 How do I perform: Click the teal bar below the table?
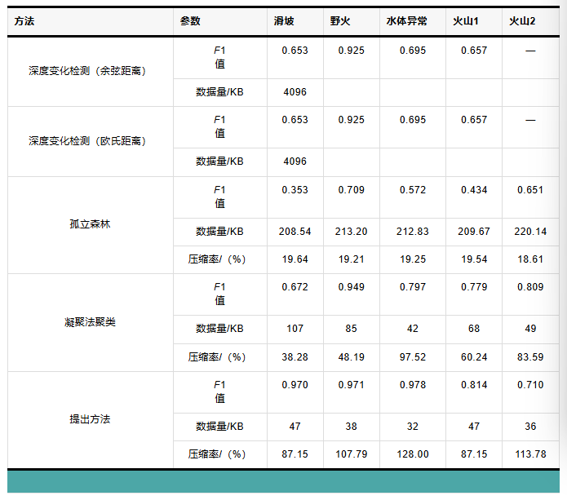coord(283,482)
